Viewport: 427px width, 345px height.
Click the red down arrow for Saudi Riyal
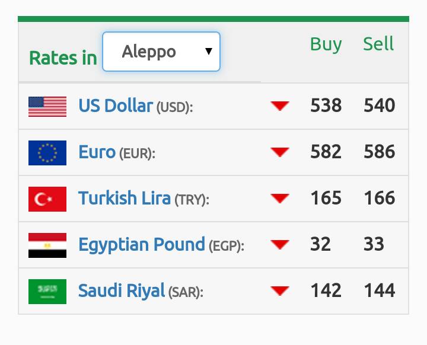click(x=280, y=291)
